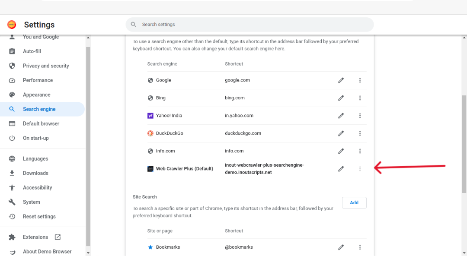Click pencil icon for Yahoo! India
467x256 pixels.
point(341,116)
